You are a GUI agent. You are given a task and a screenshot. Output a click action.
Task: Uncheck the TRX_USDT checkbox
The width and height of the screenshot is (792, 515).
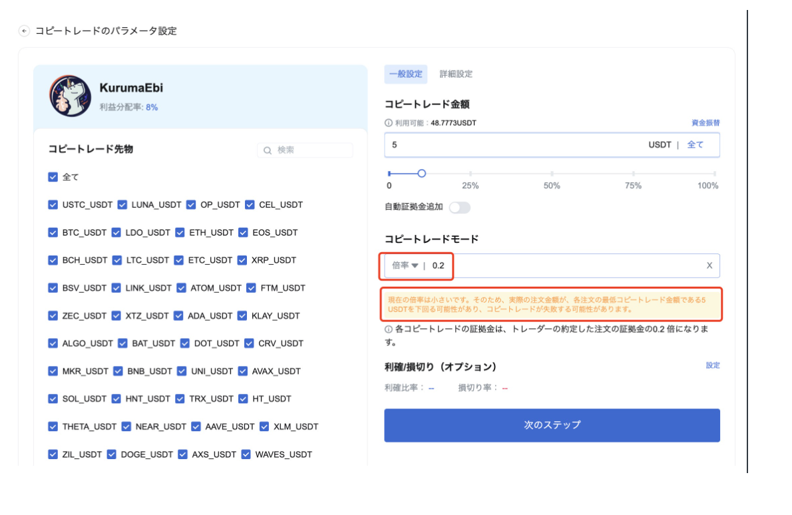[180, 399]
